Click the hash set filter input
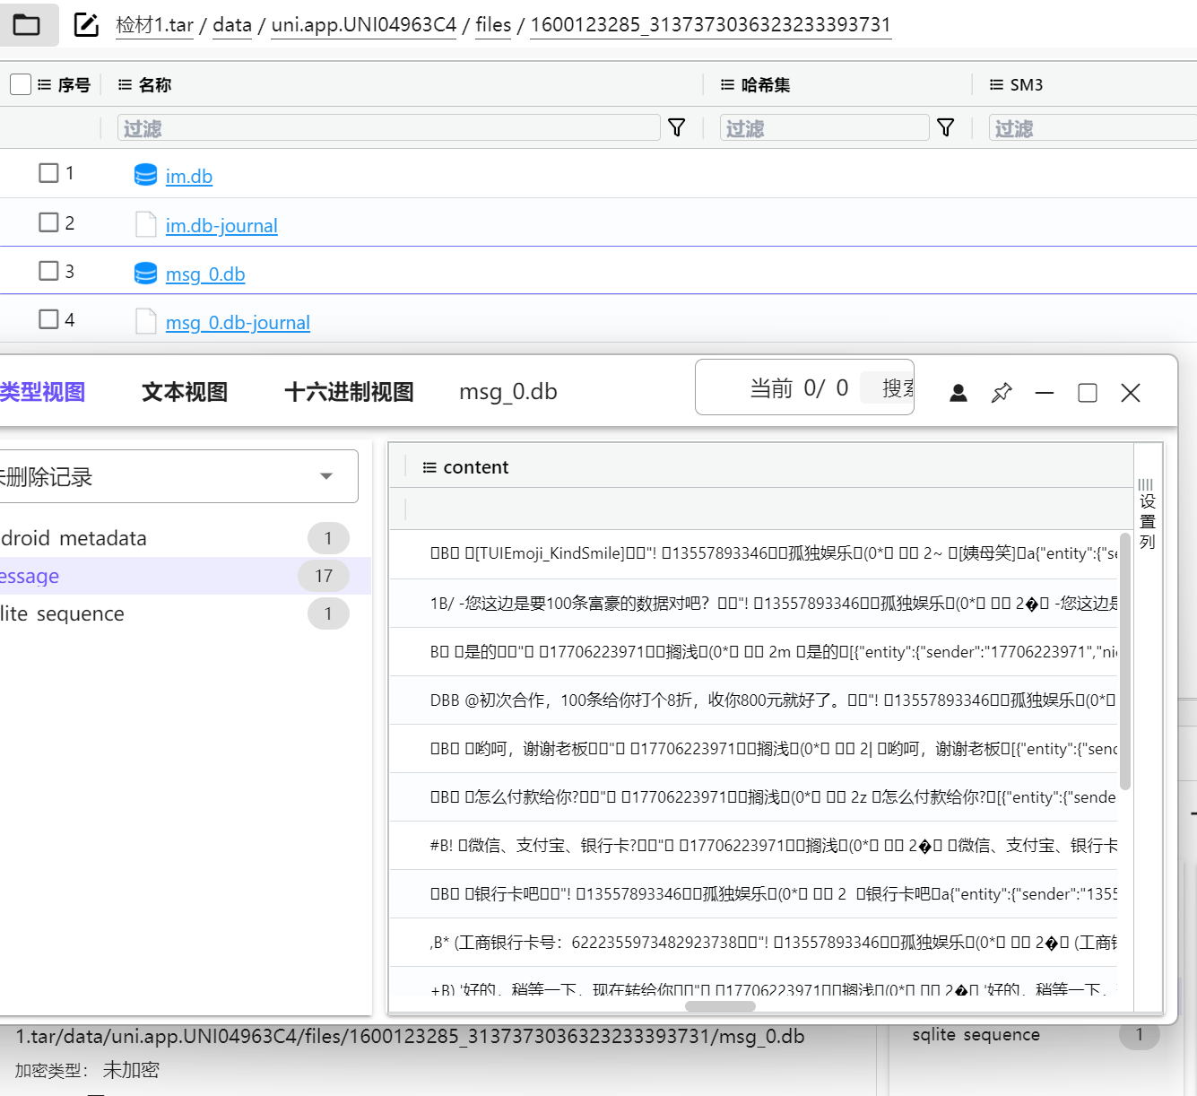1197x1096 pixels. tap(824, 128)
